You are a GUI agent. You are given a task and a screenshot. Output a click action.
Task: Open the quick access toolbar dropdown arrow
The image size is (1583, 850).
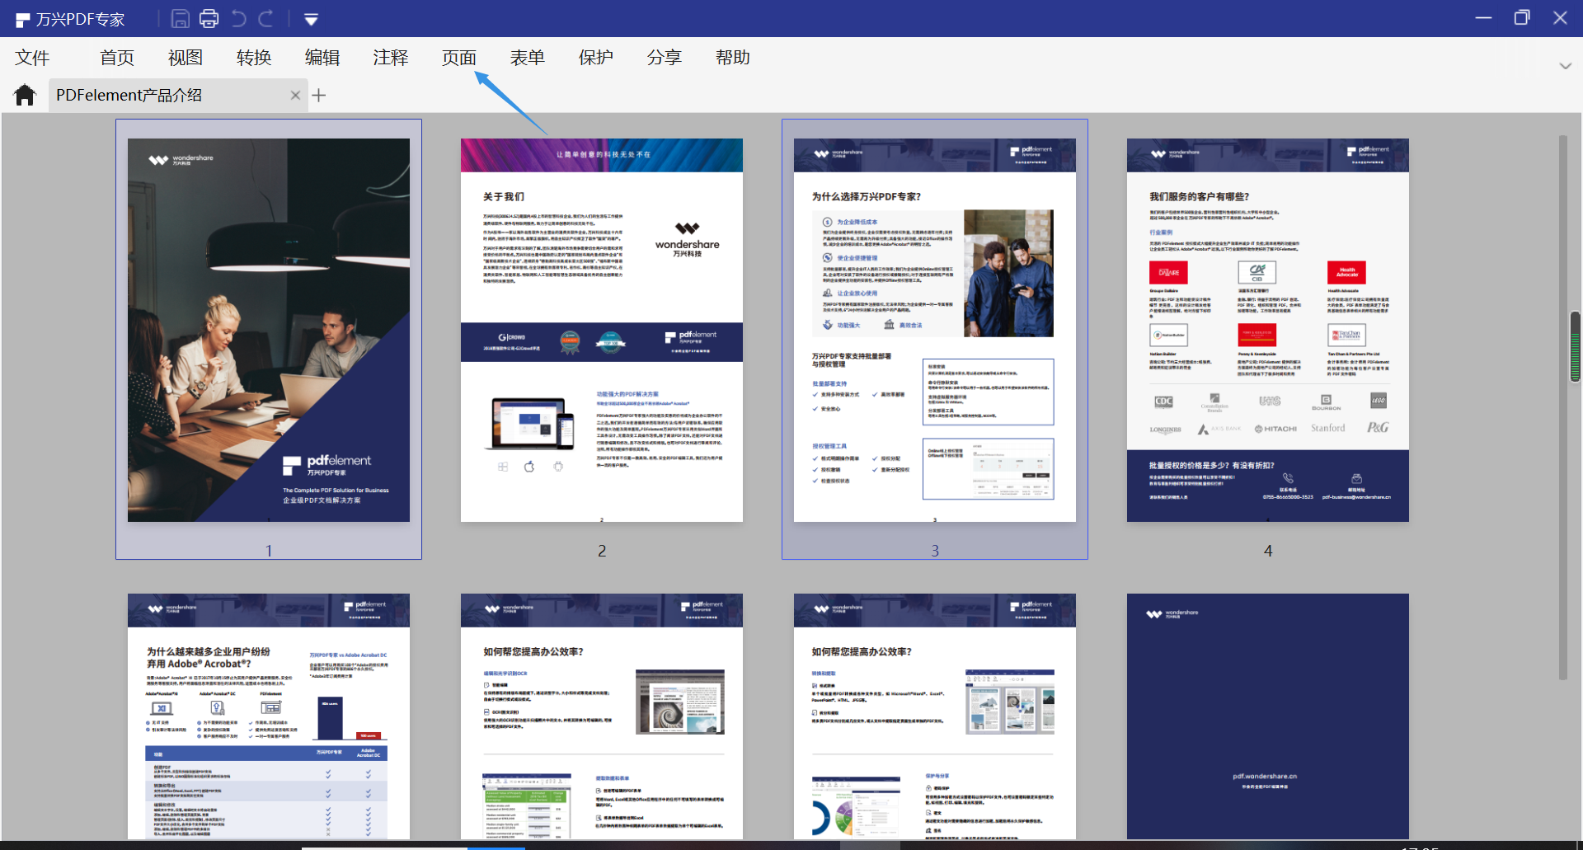tap(311, 18)
